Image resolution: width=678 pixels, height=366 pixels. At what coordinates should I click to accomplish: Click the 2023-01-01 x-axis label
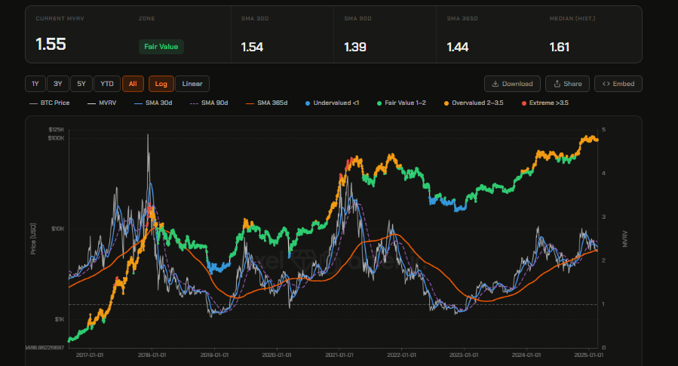click(x=464, y=355)
